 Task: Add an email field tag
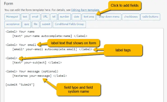[x=35, y=17]
